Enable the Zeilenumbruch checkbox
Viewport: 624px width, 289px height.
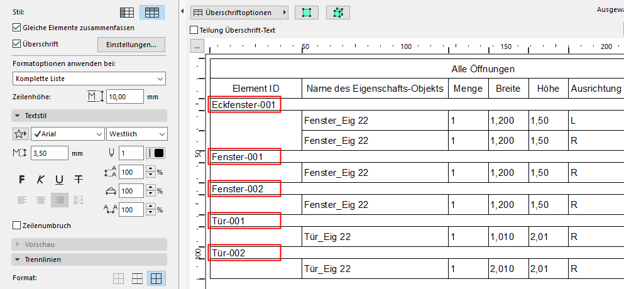coord(17,226)
